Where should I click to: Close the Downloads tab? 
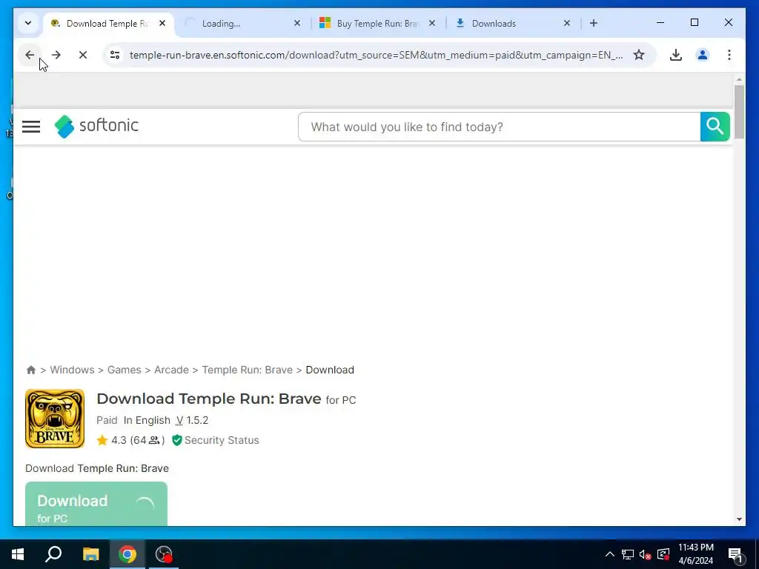point(567,23)
